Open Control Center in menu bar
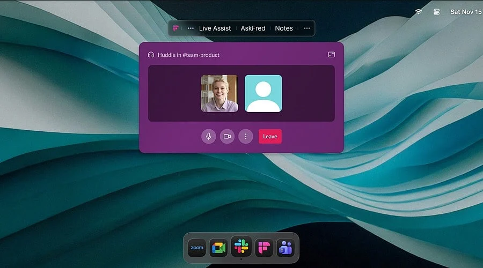The width and height of the screenshot is (483, 268). [436, 12]
